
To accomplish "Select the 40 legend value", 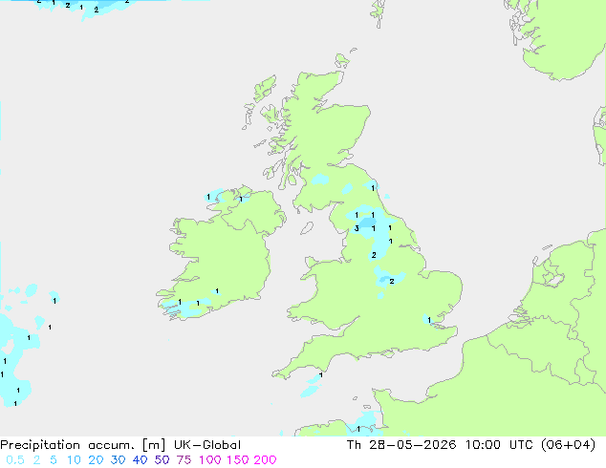I will 140,460.
